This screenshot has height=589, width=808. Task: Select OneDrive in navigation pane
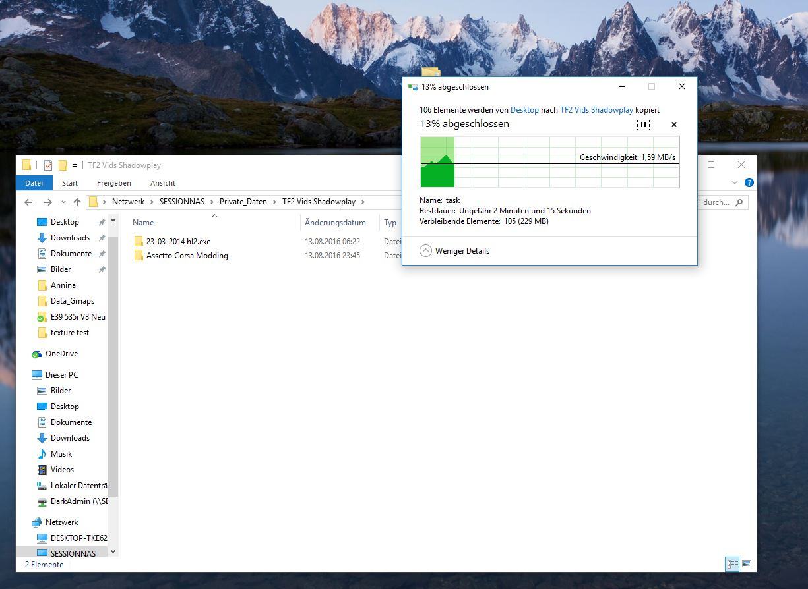pyautogui.click(x=61, y=354)
